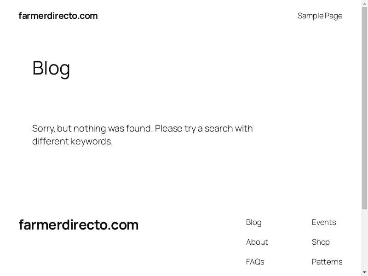Open the Patterns footer link
368x276 pixels.
coord(327,262)
